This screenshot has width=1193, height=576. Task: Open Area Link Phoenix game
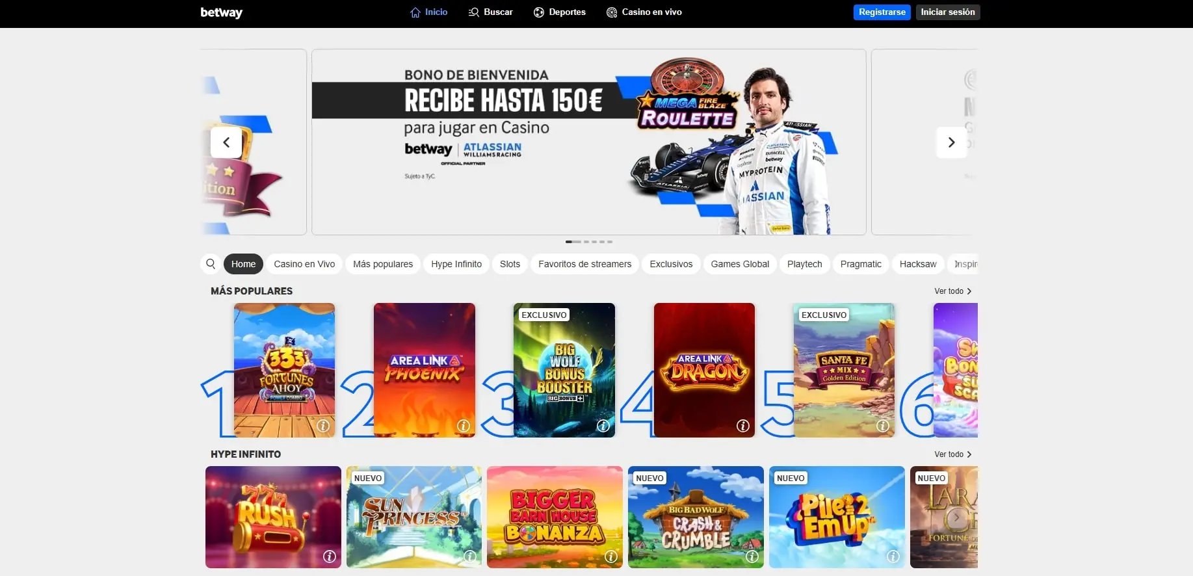pos(425,370)
